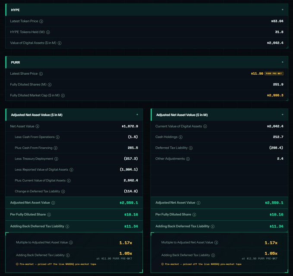Show info for Other Adjustments
Viewport: 293px width, 276px height.
188,159
